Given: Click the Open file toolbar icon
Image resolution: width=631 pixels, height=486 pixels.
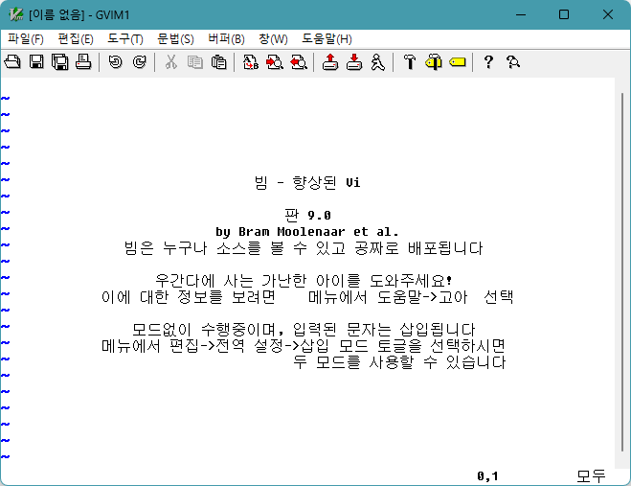Looking at the screenshot, I should click(12, 62).
